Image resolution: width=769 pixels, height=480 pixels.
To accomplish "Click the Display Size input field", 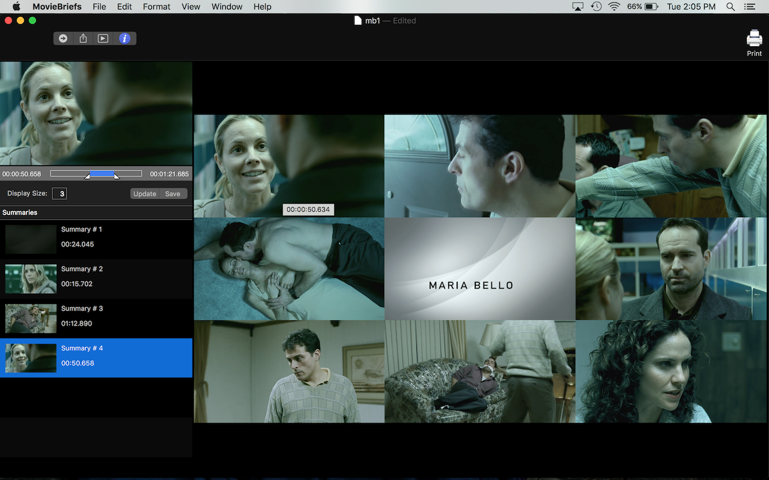I will tap(59, 194).
